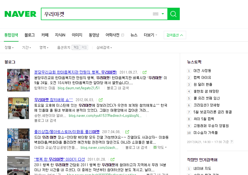Open the on-screen keyboard icon in search box
248x175 pixels.
tap(156, 14)
